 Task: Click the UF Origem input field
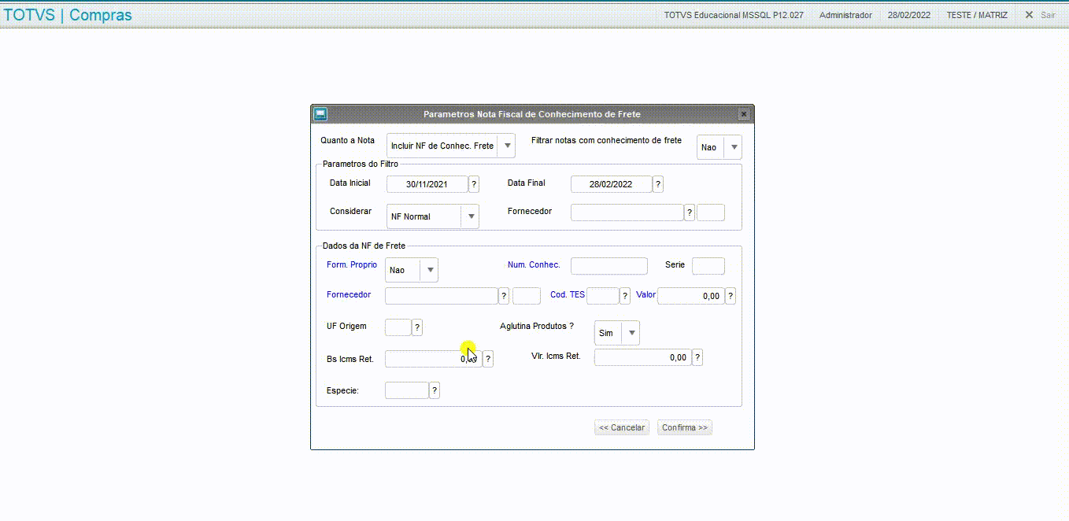click(398, 327)
